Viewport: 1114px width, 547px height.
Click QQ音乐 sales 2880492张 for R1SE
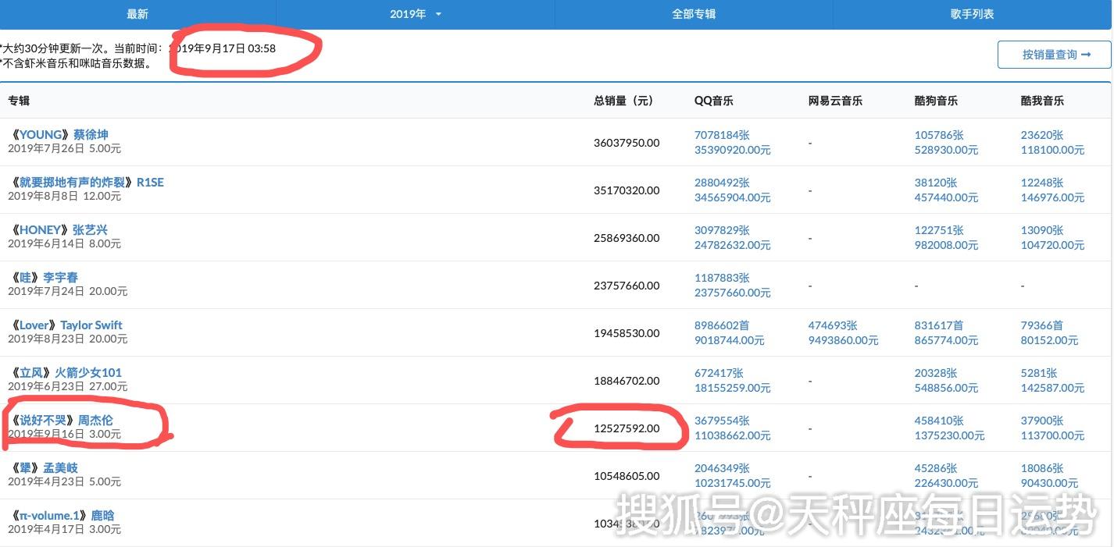722,183
